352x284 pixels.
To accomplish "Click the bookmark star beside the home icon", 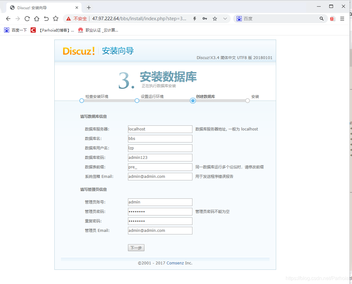I will tap(56, 18).
